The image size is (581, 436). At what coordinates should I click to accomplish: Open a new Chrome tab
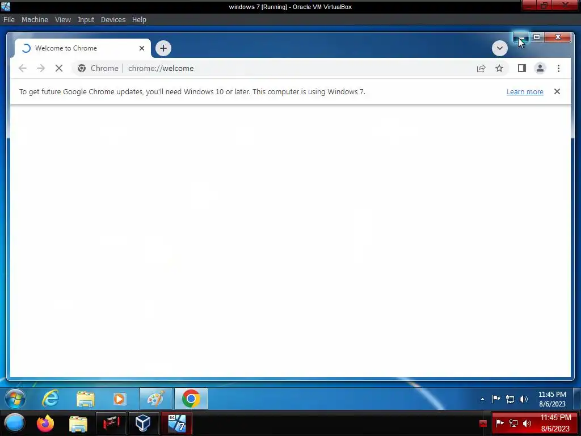click(x=163, y=48)
